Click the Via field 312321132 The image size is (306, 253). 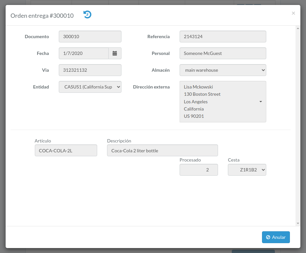[90, 70]
